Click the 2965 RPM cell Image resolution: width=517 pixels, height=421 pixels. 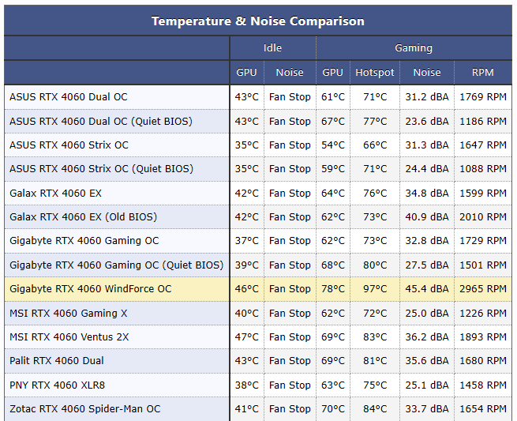click(482, 289)
